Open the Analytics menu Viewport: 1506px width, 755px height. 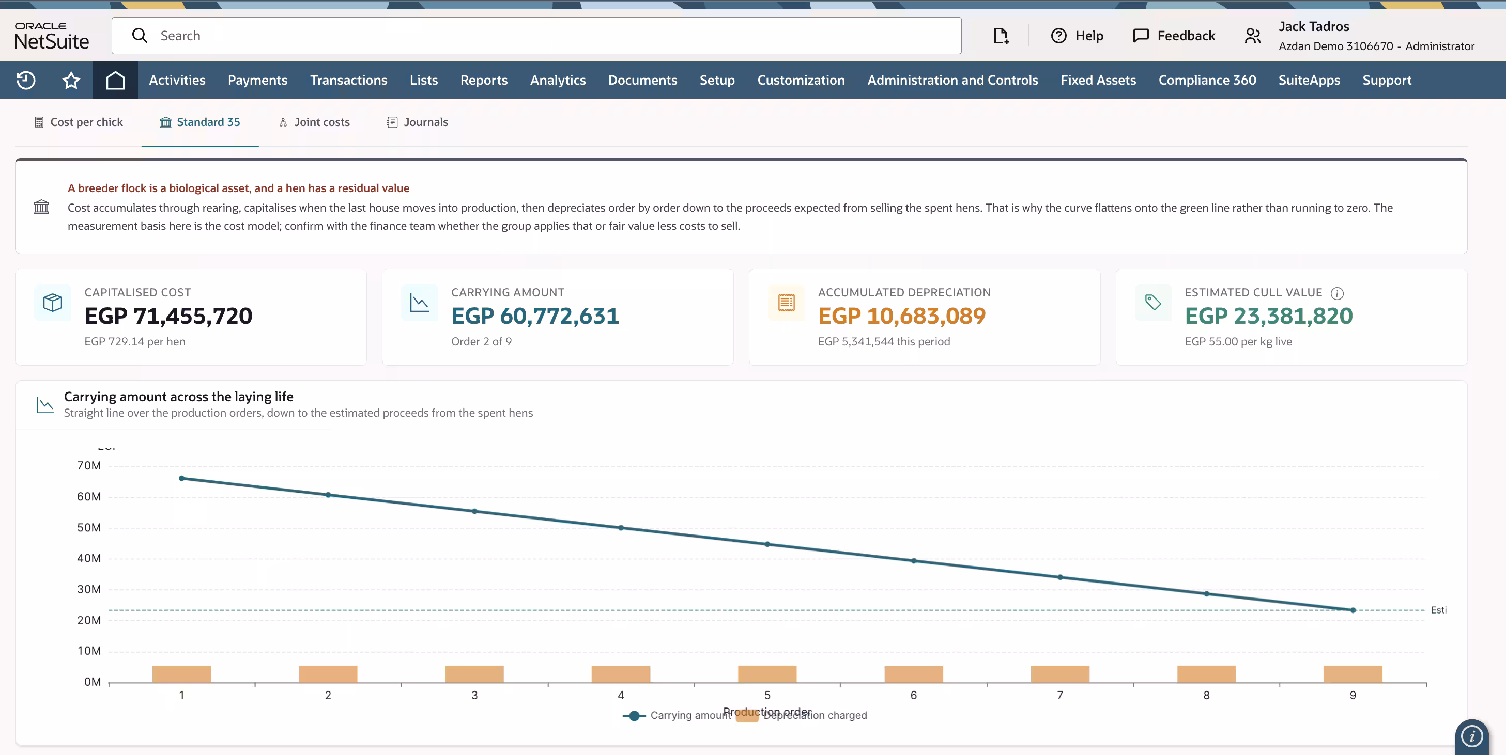[557, 80]
